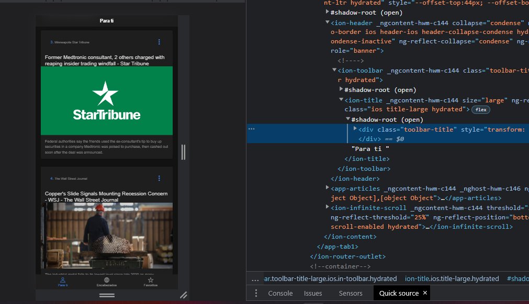This screenshot has height=304, width=529.
Task: Expand the app-articles element node
Action: point(327,188)
